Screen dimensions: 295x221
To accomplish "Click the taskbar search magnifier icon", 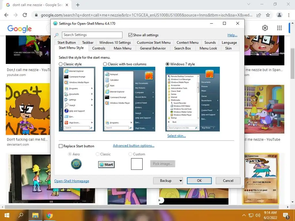I will pos(21,215).
